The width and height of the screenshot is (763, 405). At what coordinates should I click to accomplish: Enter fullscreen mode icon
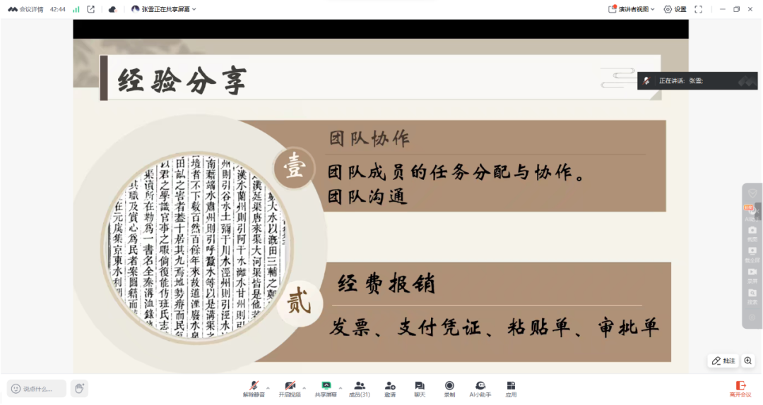698,9
